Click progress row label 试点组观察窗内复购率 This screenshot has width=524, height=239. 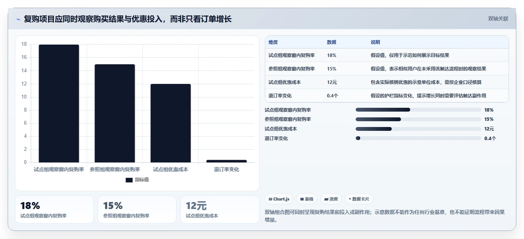click(288, 110)
